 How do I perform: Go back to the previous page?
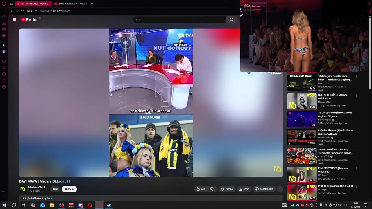pyautogui.click(x=12, y=11)
